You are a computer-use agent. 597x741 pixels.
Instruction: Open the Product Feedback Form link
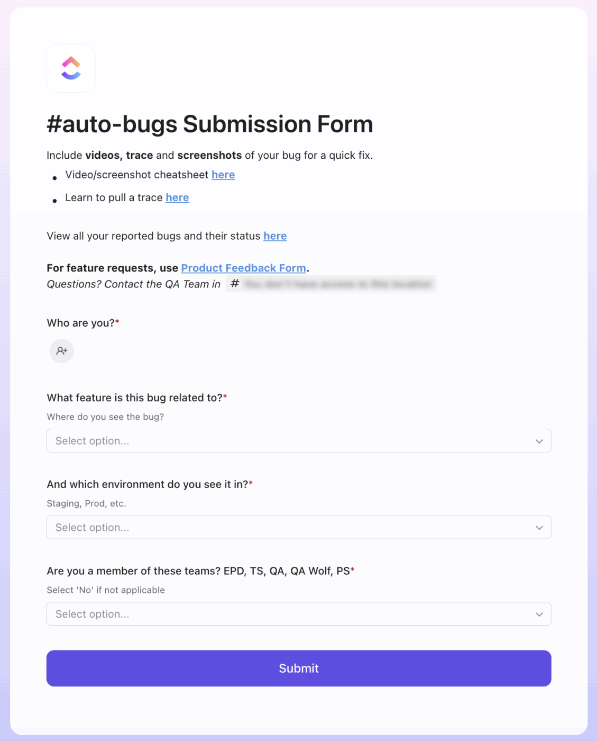244,268
